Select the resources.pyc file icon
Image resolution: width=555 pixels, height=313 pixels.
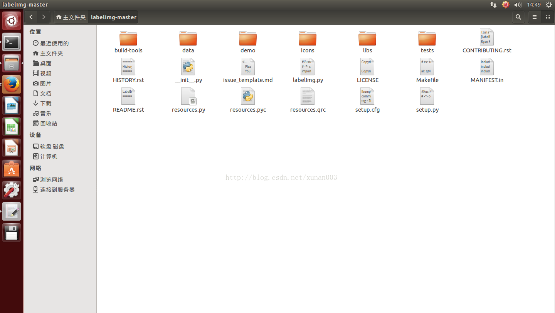pyautogui.click(x=248, y=97)
